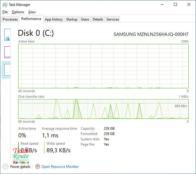Screen dimensions: 196x174
Task: Click the 0% active time value
Action: coord(22,136)
